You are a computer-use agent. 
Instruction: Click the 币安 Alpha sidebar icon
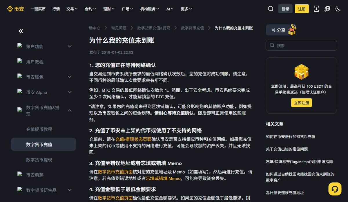point(20,91)
